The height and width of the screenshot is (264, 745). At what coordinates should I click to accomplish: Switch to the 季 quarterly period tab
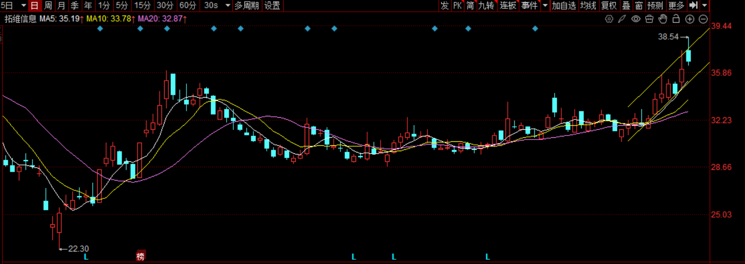75,5
